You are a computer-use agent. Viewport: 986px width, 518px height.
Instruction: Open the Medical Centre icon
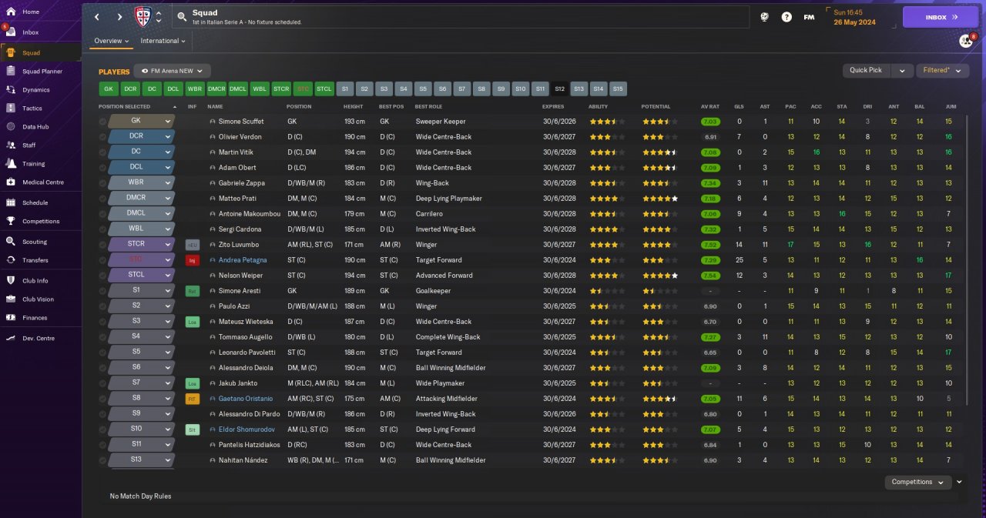point(11,182)
